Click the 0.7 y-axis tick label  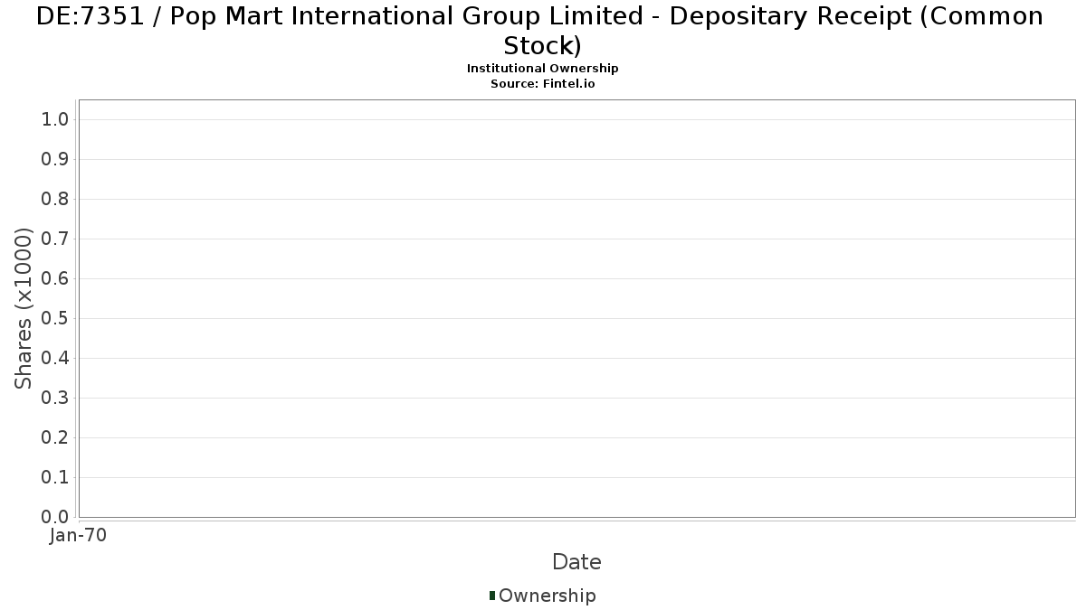55,239
